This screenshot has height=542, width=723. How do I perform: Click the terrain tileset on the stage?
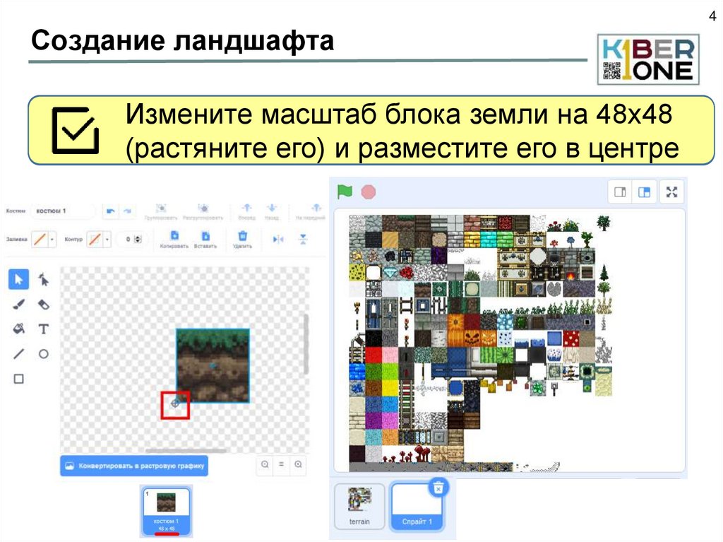tap(481, 343)
